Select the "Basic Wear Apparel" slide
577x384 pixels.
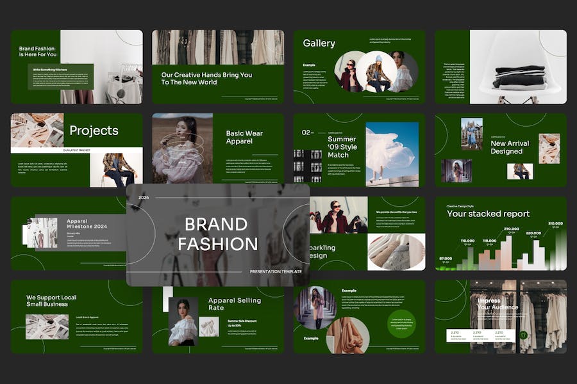click(218, 148)
